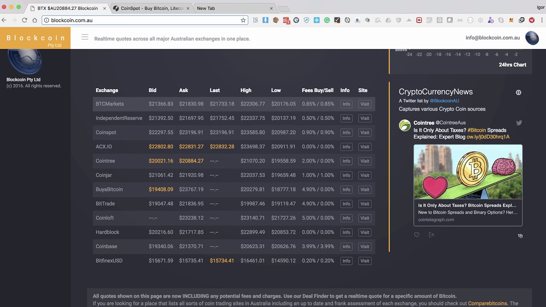Click the globe avatar next to info email
546x307 pixels.
(532, 38)
